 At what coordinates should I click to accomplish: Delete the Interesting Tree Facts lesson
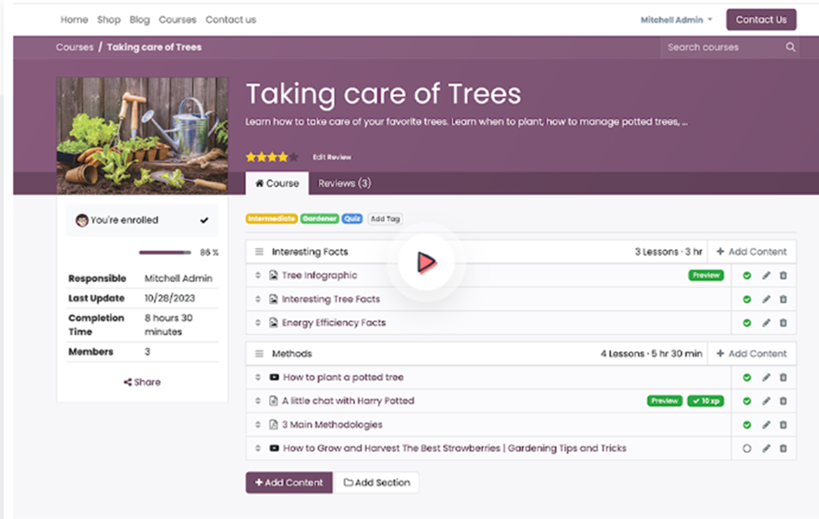pos(784,300)
